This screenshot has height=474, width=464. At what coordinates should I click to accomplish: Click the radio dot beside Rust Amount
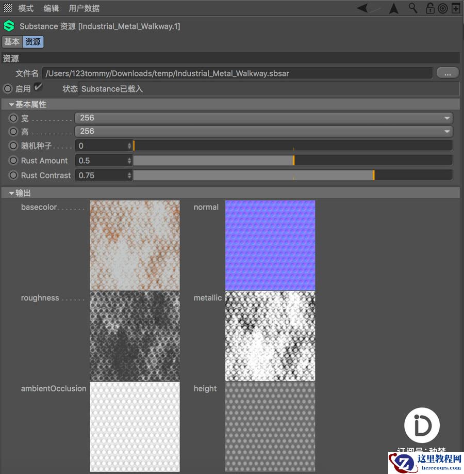click(x=13, y=161)
